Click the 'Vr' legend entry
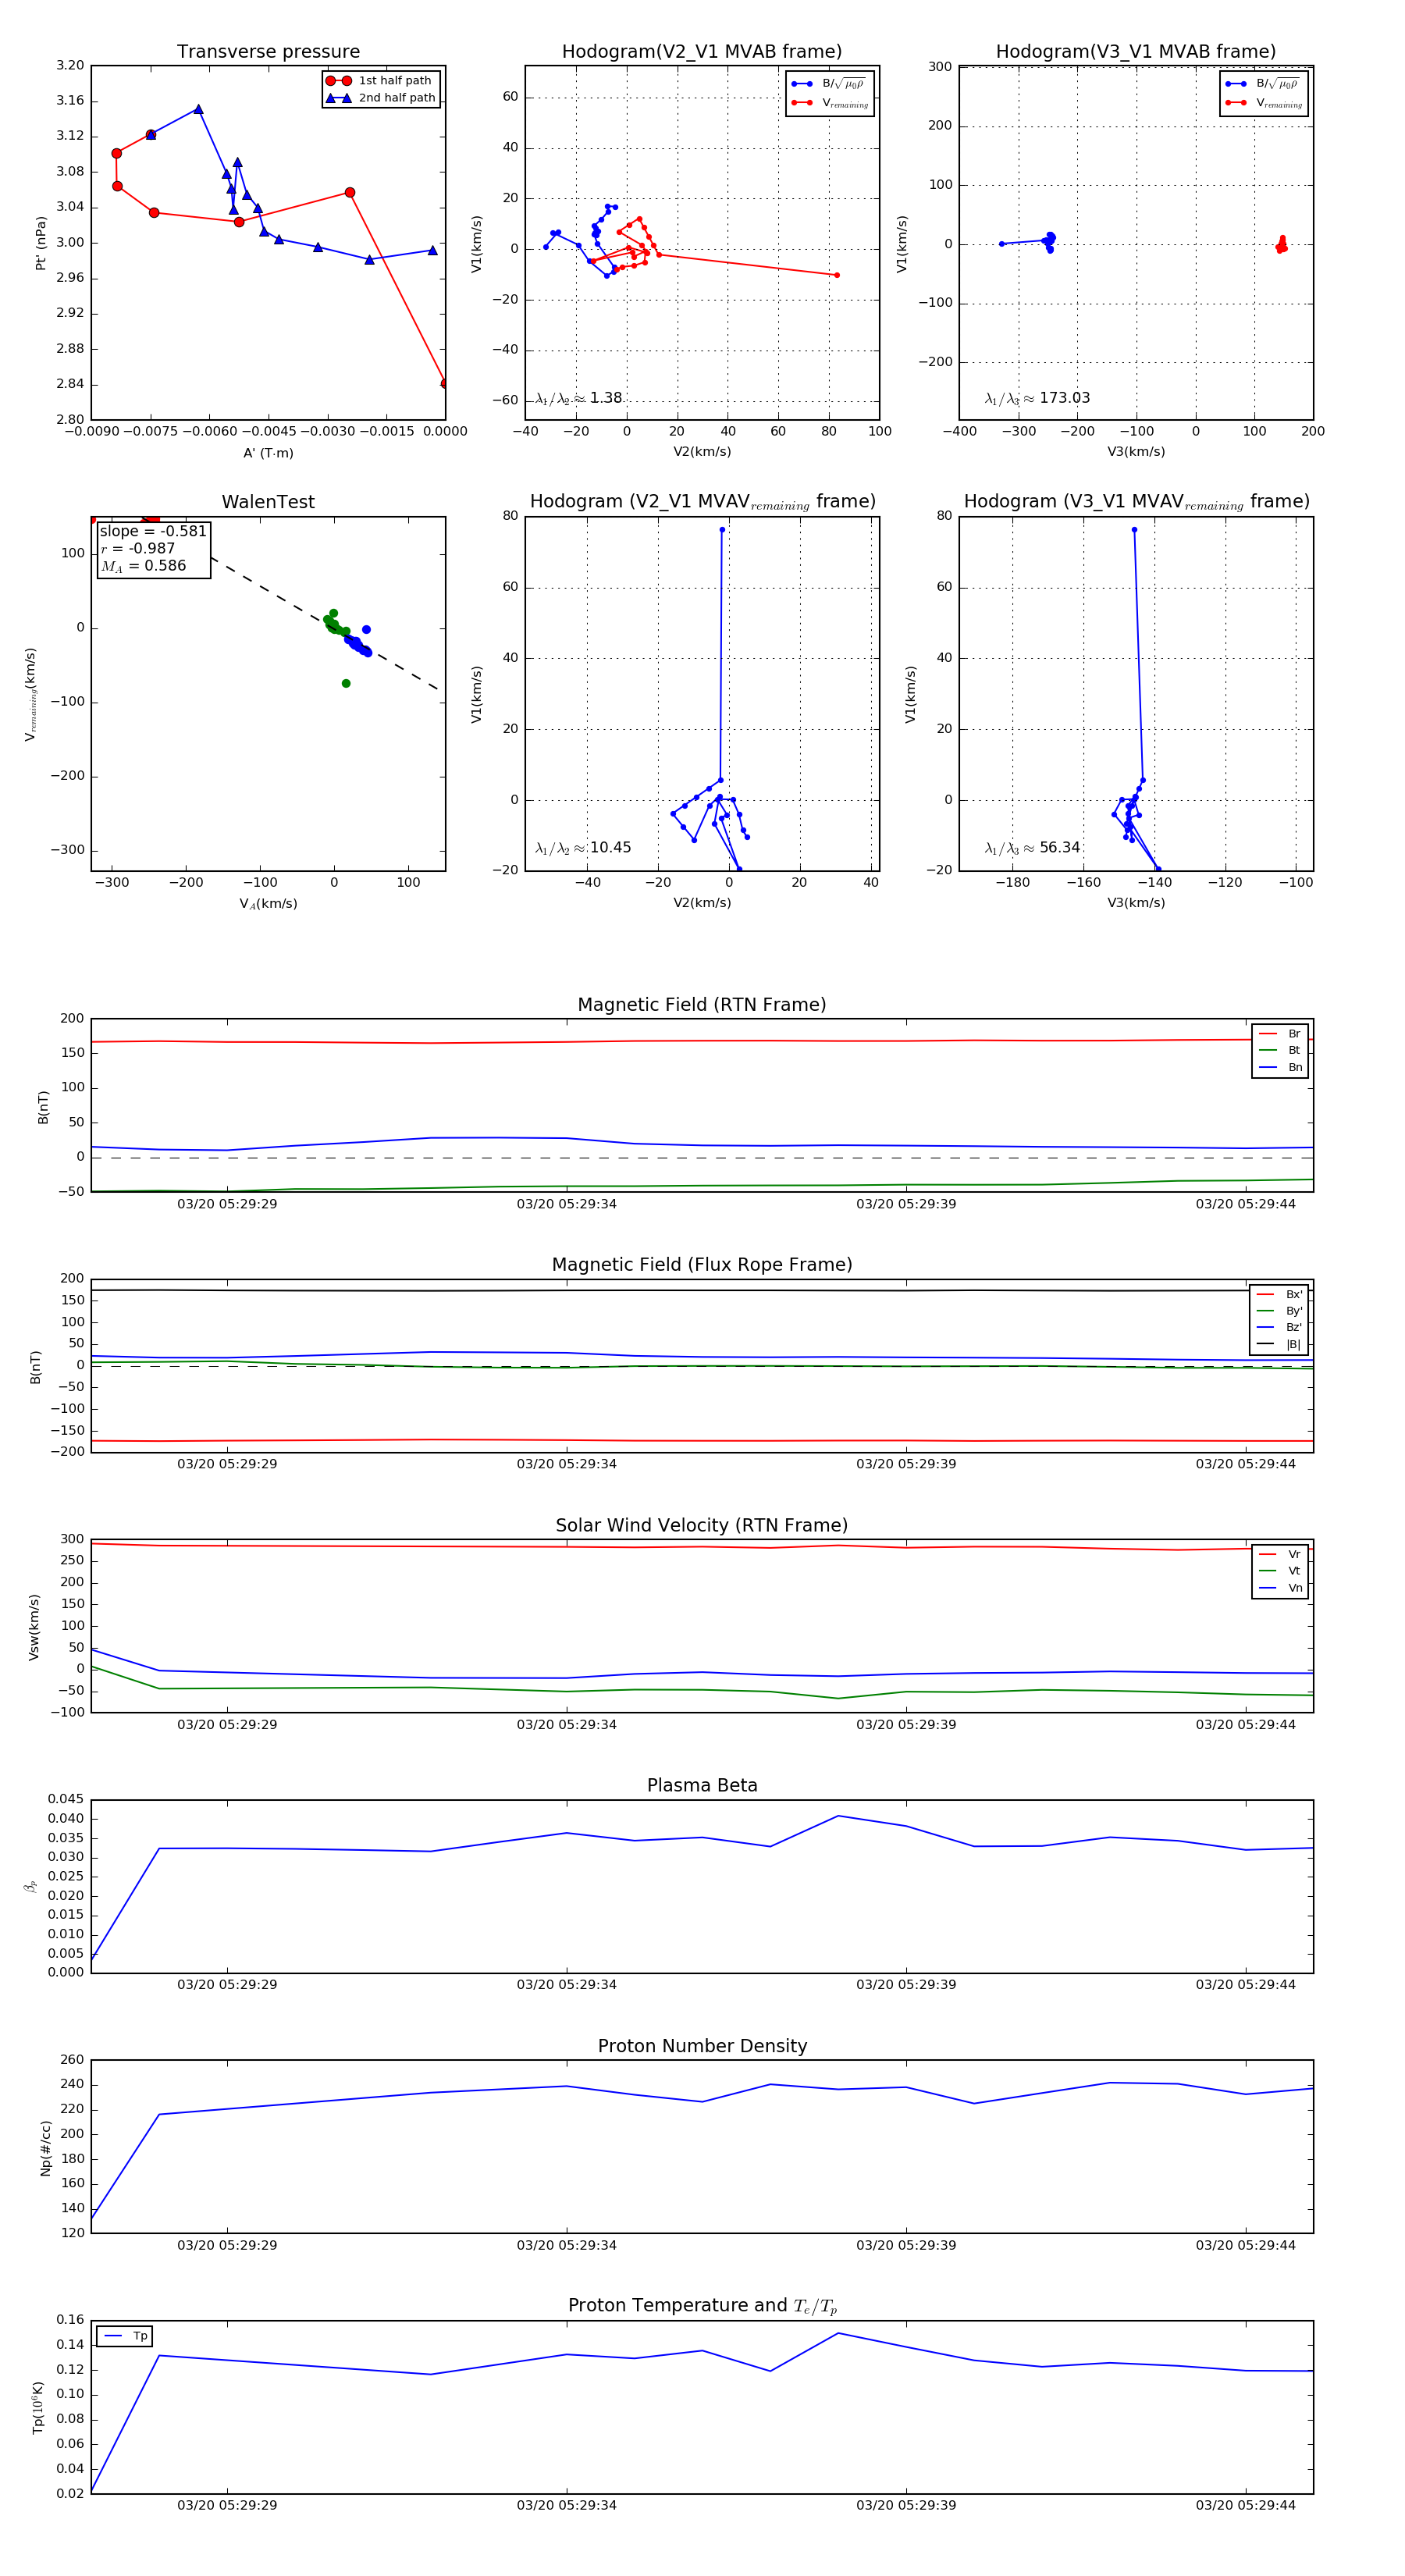Screen dimensions: 1405x2576 pyautogui.click(x=1280, y=1554)
